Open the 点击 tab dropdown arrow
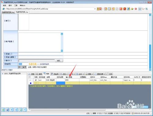 click(67, 74)
